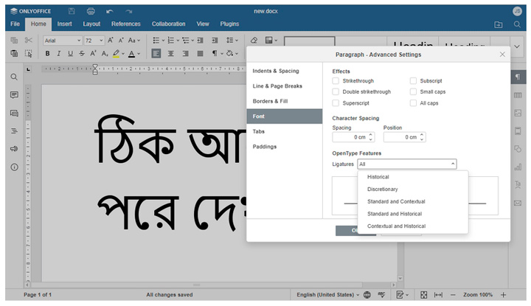Open the document language dropdown

(x=327, y=295)
